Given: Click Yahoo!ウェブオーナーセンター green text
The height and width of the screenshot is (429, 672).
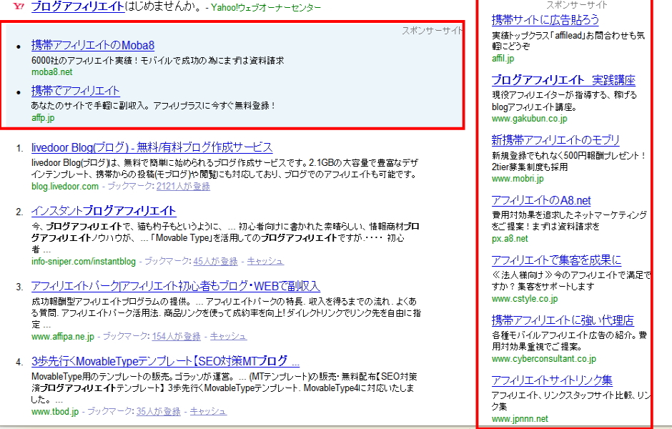Looking at the screenshot, I should tap(266, 7).
